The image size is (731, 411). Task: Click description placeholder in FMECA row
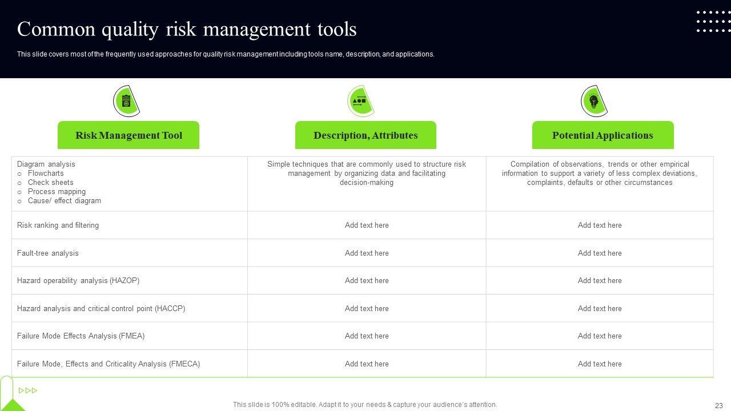point(367,364)
